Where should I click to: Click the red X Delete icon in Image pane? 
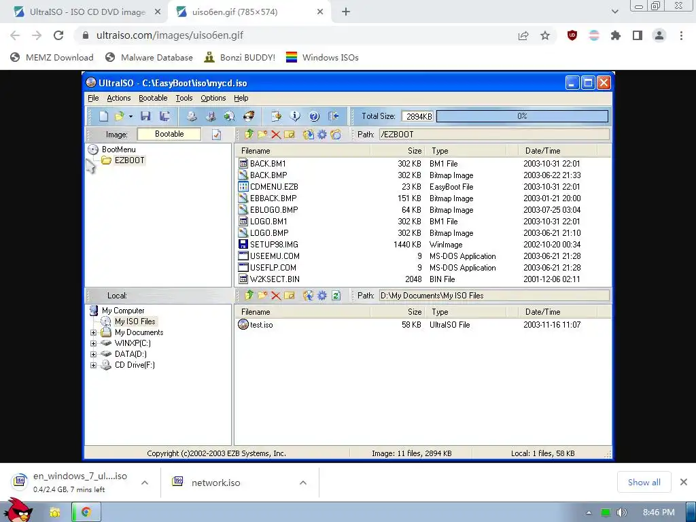click(276, 135)
